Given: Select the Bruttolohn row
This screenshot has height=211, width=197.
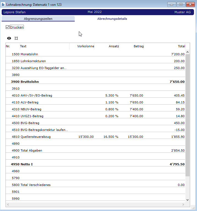Looking at the screenshot, I should pos(29,82).
